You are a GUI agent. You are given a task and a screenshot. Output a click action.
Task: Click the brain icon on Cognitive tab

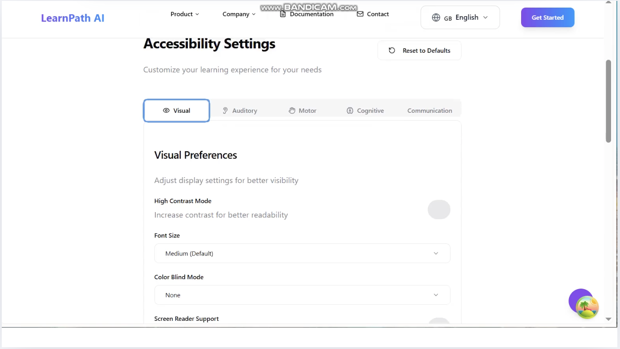pos(350,111)
